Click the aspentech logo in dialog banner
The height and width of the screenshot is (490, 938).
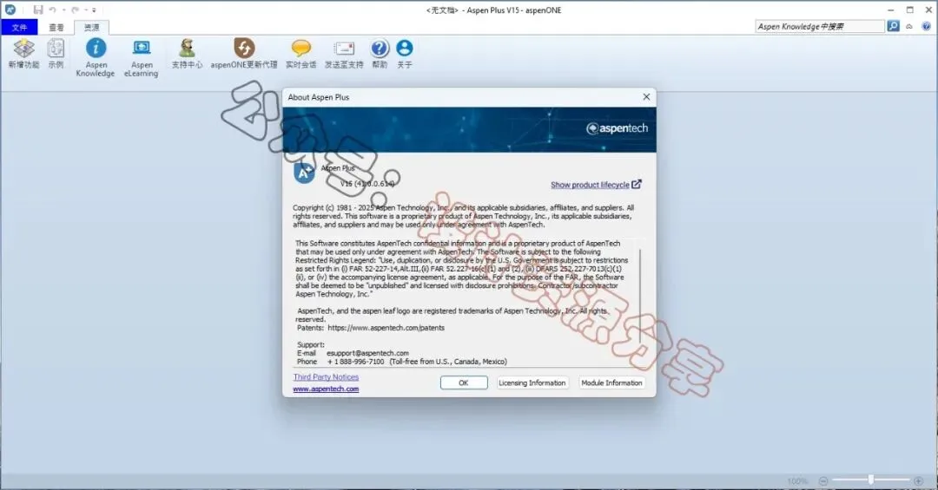[x=617, y=127]
